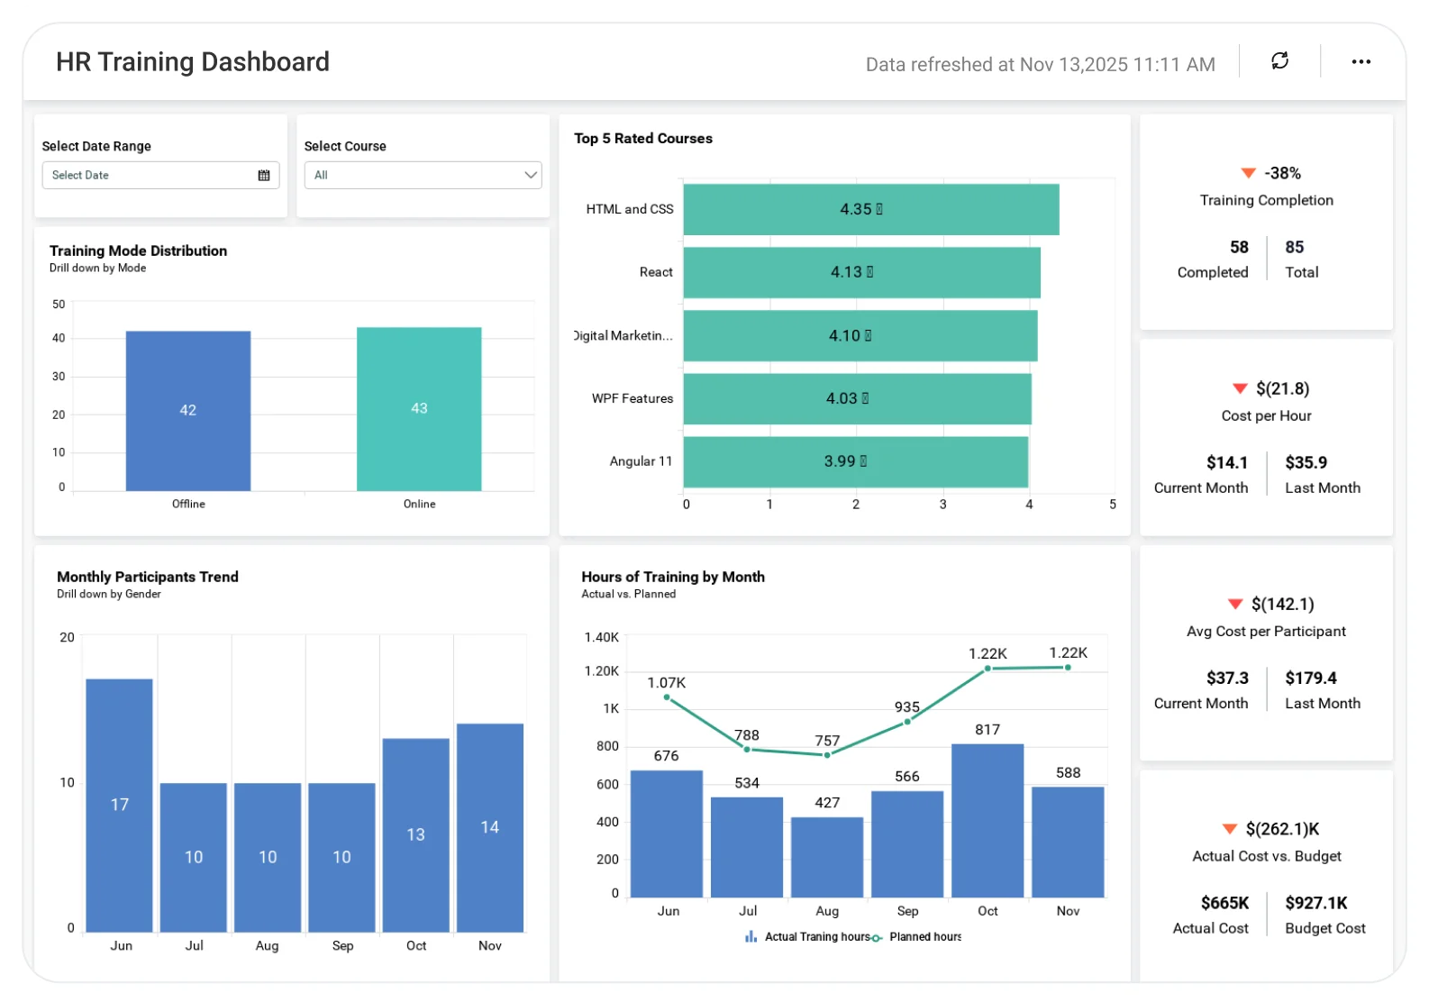Click the Jun participants bar showing 17
This screenshot has height=1002, width=1429.
click(119, 806)
